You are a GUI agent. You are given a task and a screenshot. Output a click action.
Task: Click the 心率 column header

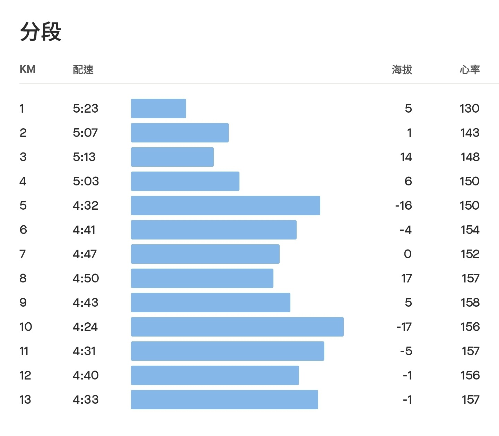click(x=470, y=70)
